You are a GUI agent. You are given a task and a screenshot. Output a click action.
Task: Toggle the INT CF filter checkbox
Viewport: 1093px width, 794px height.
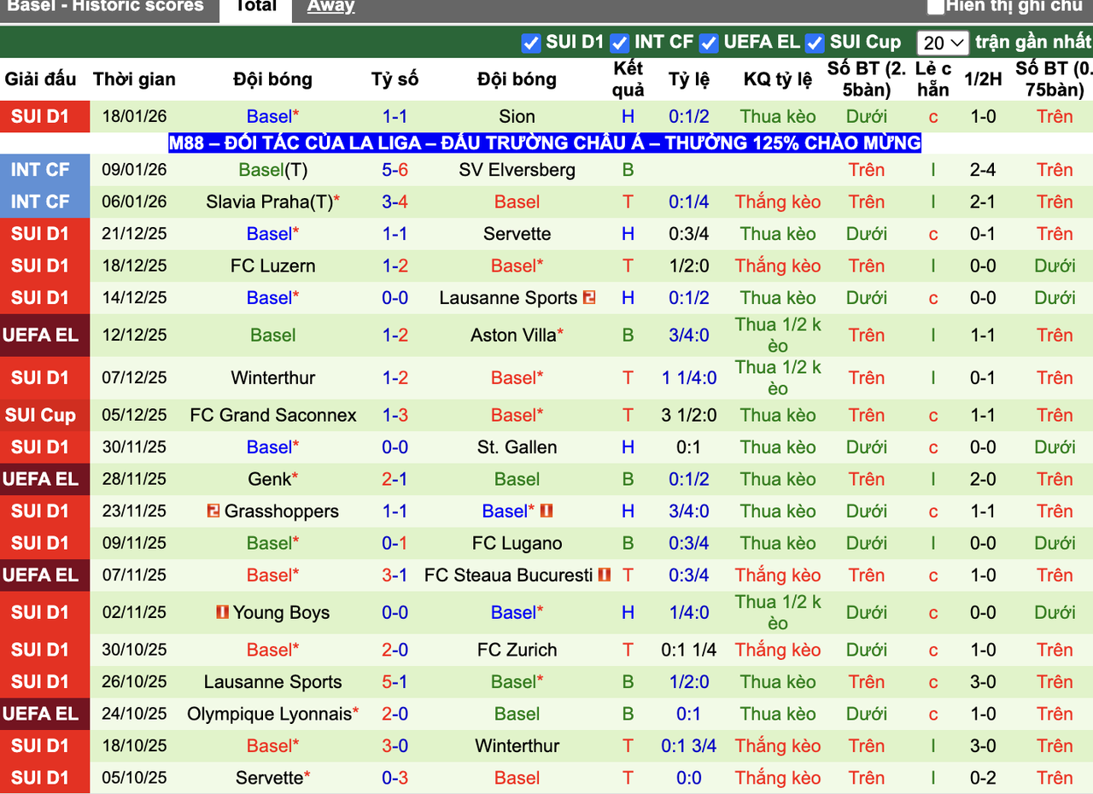tap(620, 43)
